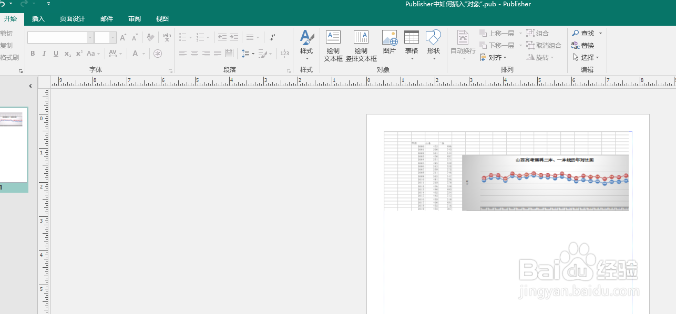This screenshot has height=314, width=676.
Task: Click the 下移一层 send backward button
Action: coord(497,45)
